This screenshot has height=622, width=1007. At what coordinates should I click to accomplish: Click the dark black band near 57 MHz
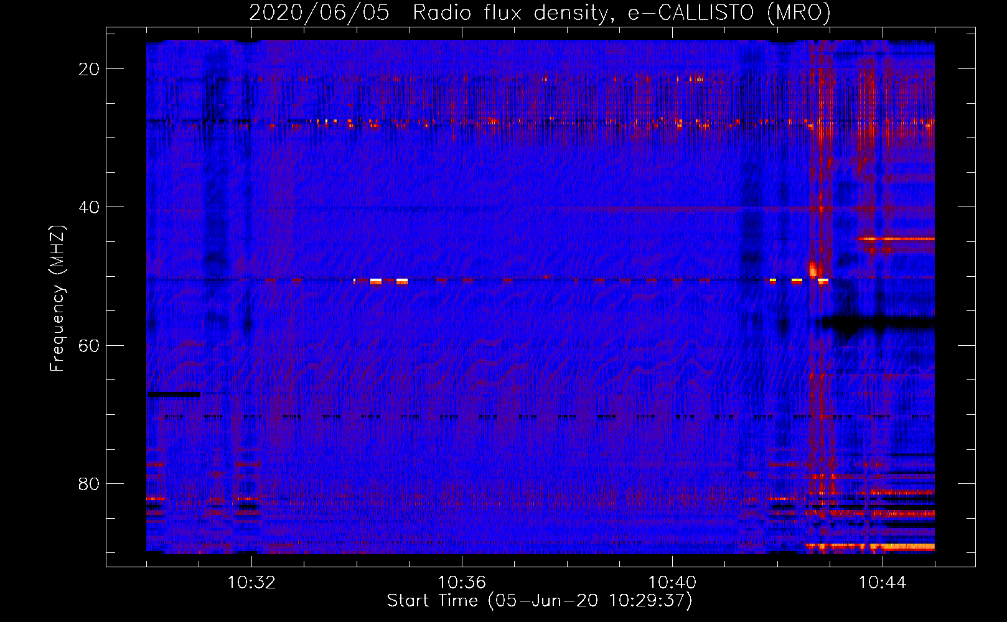pos(876,323)
